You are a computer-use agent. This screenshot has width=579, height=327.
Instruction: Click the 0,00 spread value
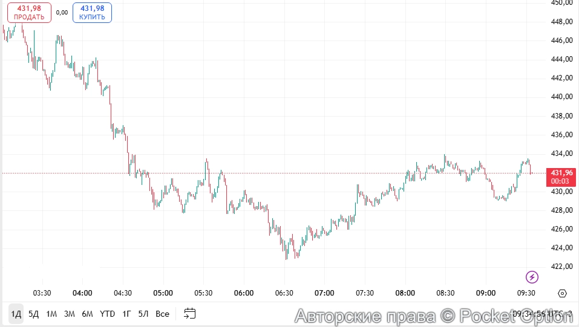(62, 12)
